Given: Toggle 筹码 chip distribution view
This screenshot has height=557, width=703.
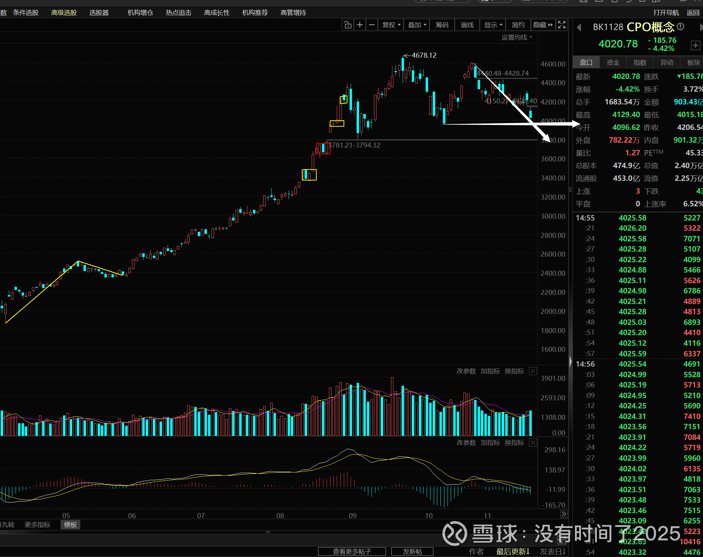Looking at the screenshot, I should 442,25.
